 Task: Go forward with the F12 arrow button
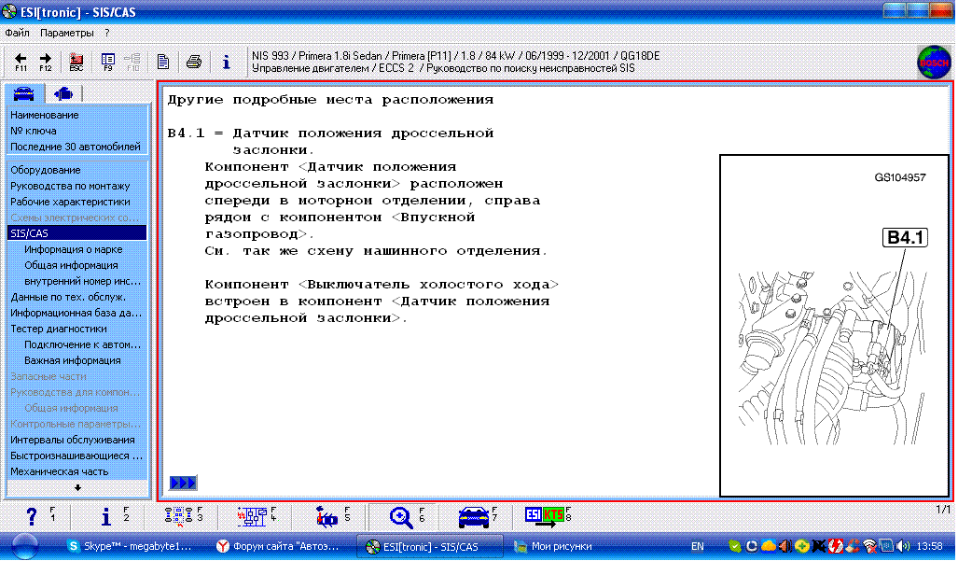(x=46, y=62)
